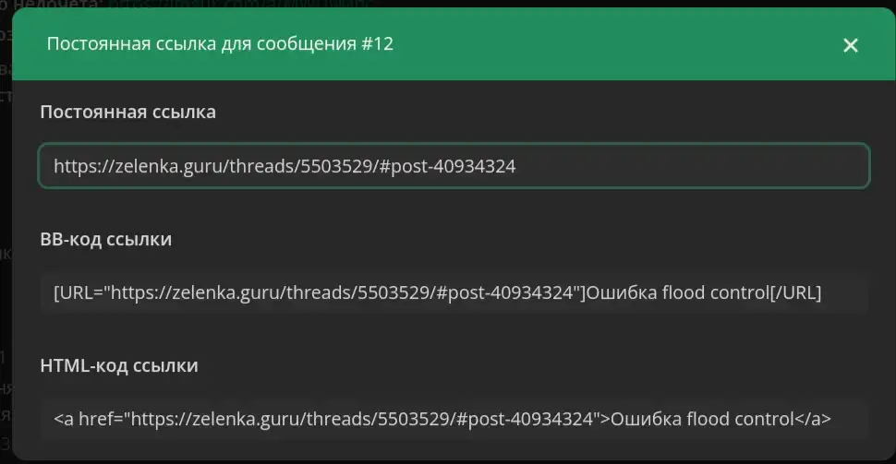Viewport: 896px width, 464px height.
Task: Click the '#12' message number in title
Action: point(376,44)
